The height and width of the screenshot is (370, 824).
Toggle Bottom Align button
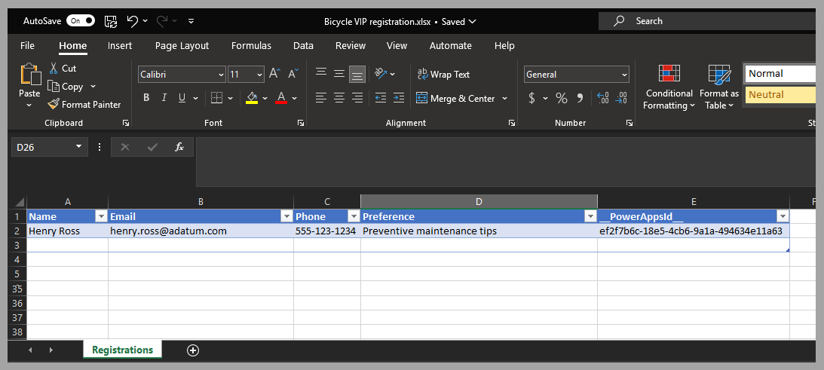pyautogui.click(x=357, y=74)
